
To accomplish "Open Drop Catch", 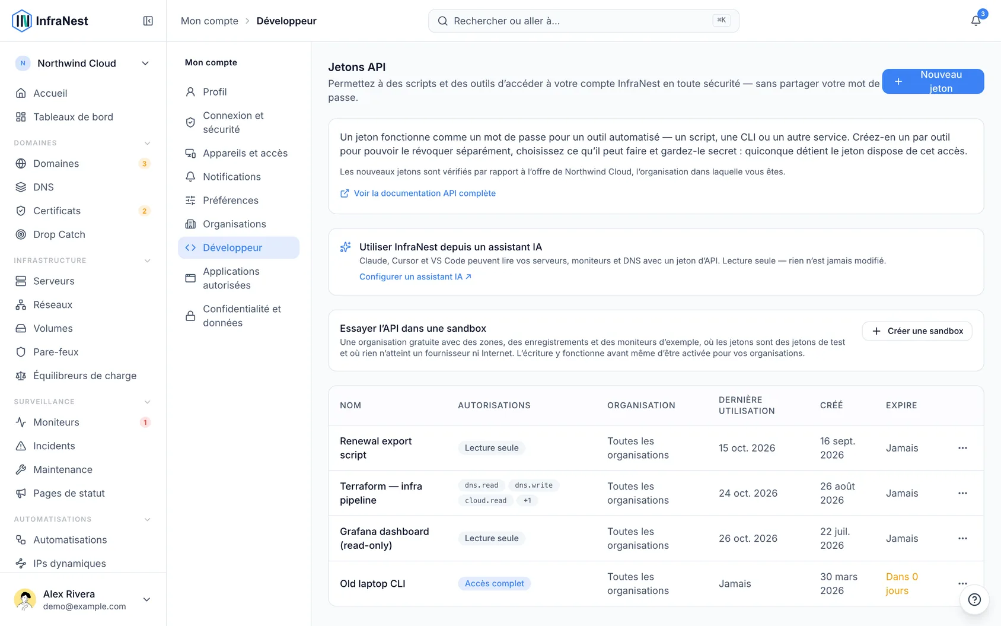I will pos(83,234).
